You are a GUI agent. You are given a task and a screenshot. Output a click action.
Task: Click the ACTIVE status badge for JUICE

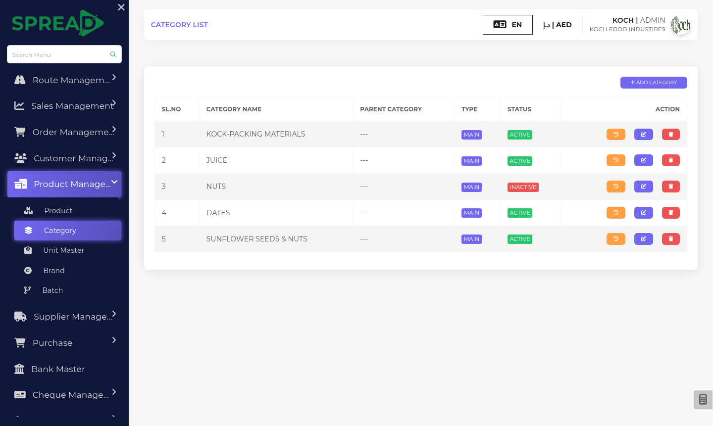520,161
